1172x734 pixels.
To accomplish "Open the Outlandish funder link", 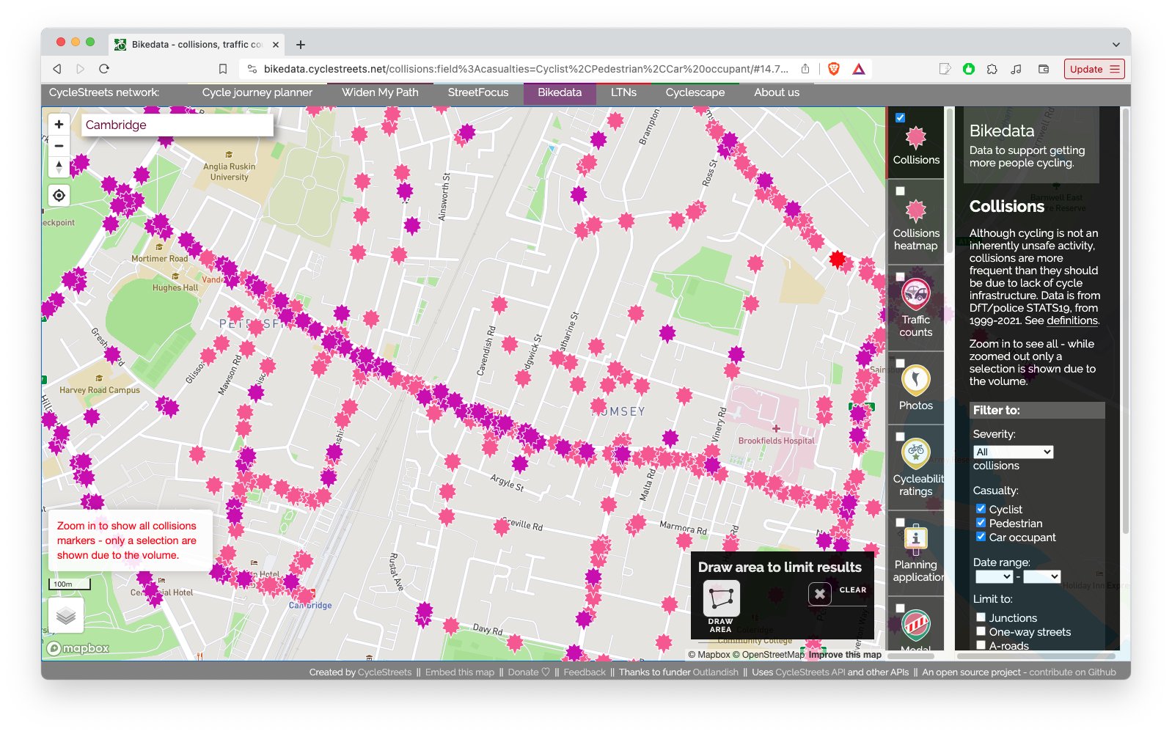I will point(716,672).
